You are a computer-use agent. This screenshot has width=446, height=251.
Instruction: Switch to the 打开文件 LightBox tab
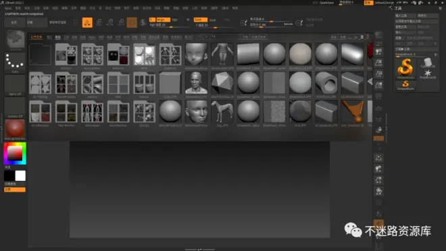pos(36,37)
